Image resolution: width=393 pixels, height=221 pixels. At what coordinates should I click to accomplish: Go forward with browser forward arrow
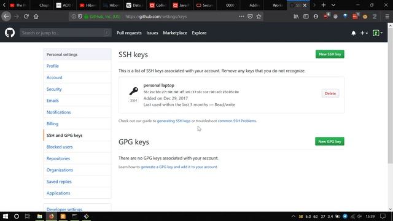coord(17,17)
